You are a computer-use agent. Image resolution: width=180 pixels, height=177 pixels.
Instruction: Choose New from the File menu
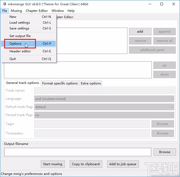28,17
